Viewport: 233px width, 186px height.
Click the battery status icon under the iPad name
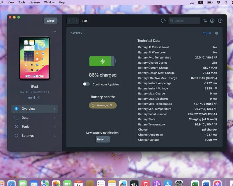click(30, 98)
